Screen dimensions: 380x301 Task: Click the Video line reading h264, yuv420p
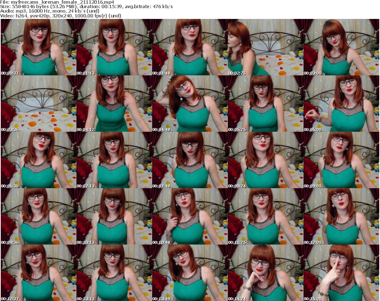pos(60,16)
